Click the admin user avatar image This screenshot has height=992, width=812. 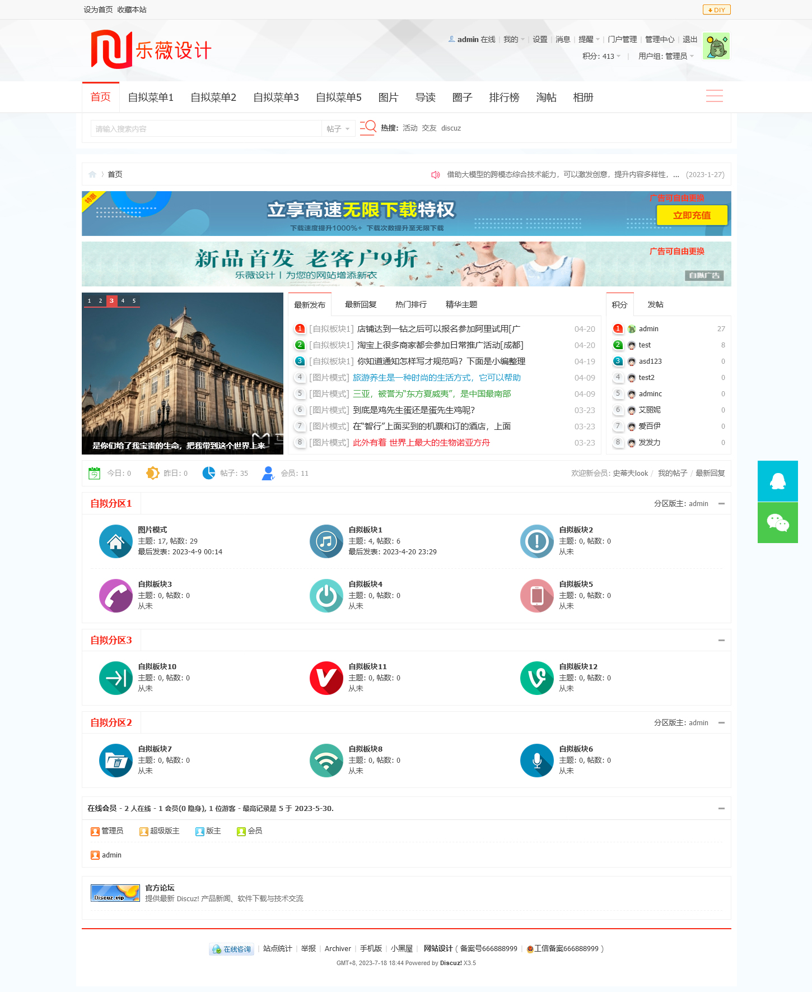(x=716, y=47)
